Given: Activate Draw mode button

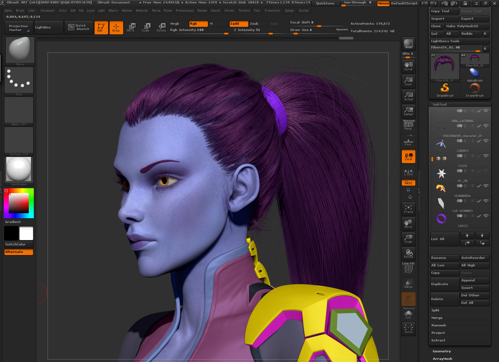Looking at the screenshot, I should tap(116, 28).
